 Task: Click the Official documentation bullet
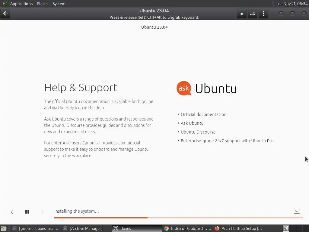pos(203,114)
